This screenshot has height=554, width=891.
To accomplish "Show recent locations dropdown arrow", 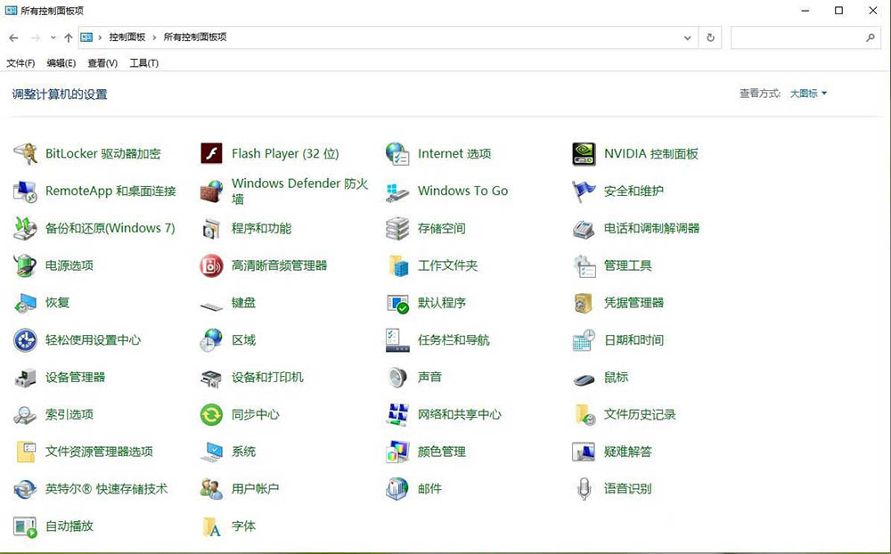I will [x=53, y=37].
